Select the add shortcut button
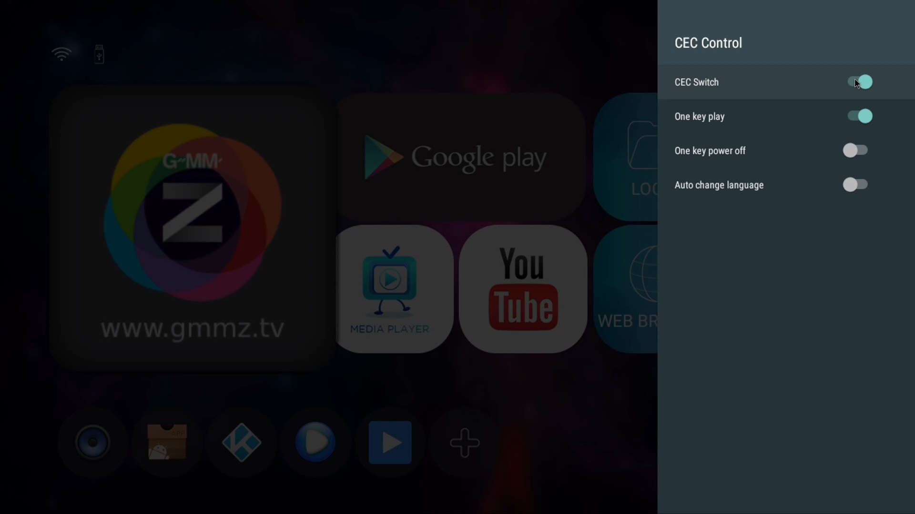The height and width of the screenshot is (514, 915). coord(465,443)
